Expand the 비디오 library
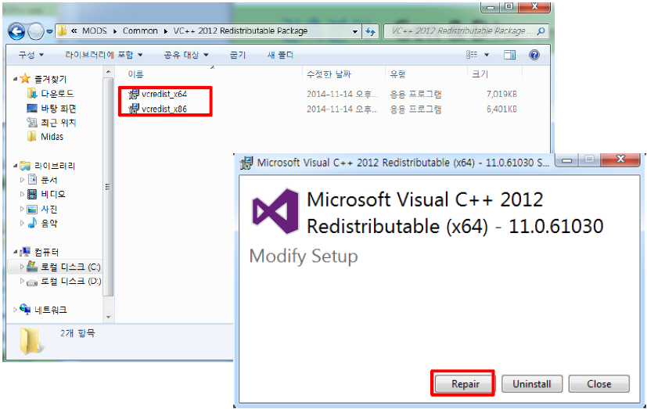Viewport: 647px width, 409px height. [x=22, y=194]
